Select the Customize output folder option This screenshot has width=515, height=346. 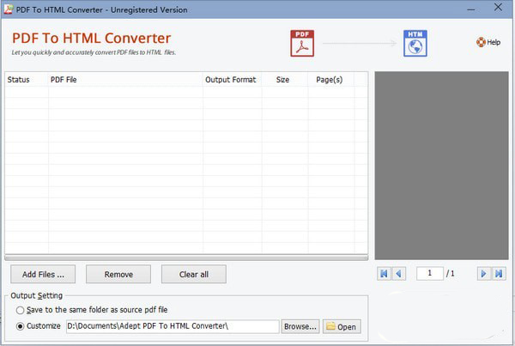click(20, 326)
